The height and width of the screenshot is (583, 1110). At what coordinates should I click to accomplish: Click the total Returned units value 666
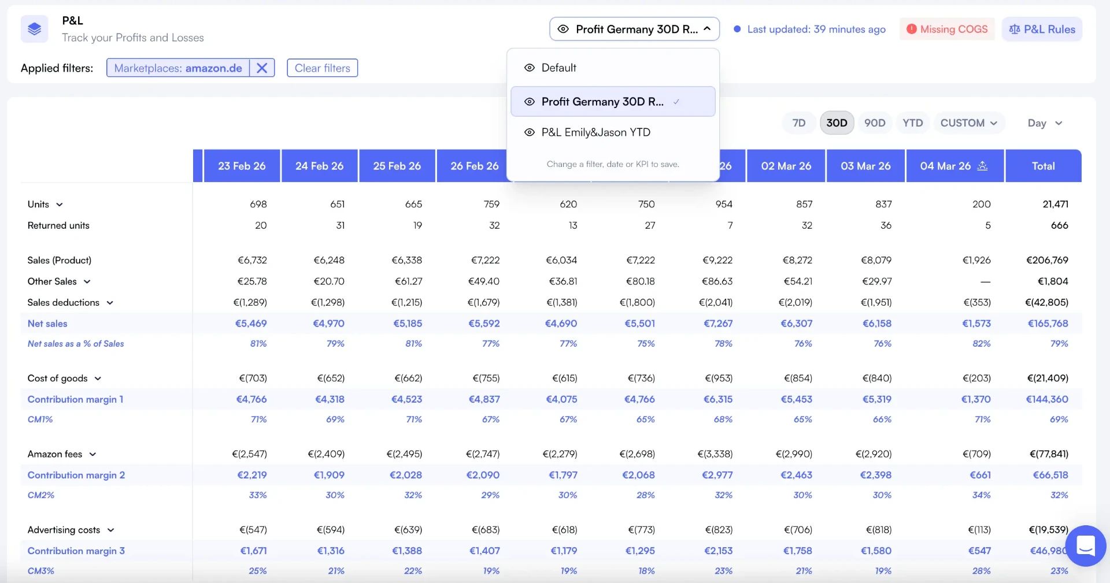(1059, 225)
